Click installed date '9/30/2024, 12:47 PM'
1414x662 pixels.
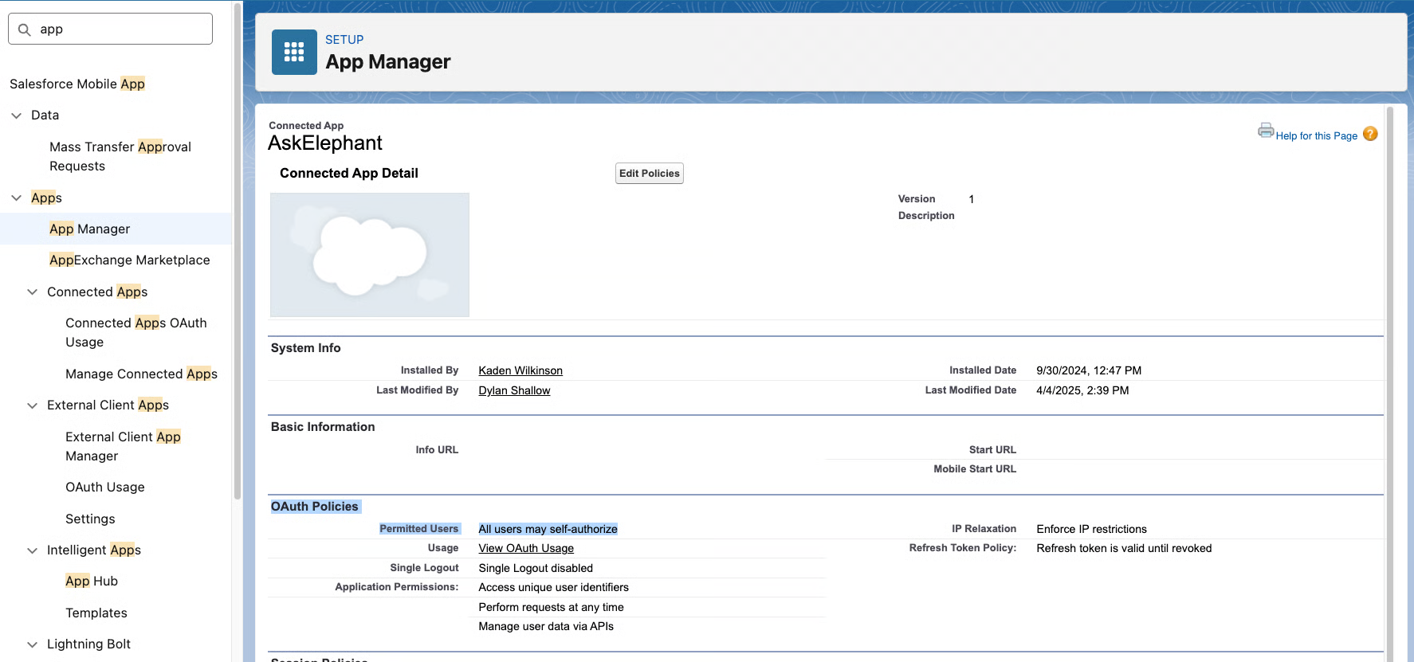point(1089,370)
